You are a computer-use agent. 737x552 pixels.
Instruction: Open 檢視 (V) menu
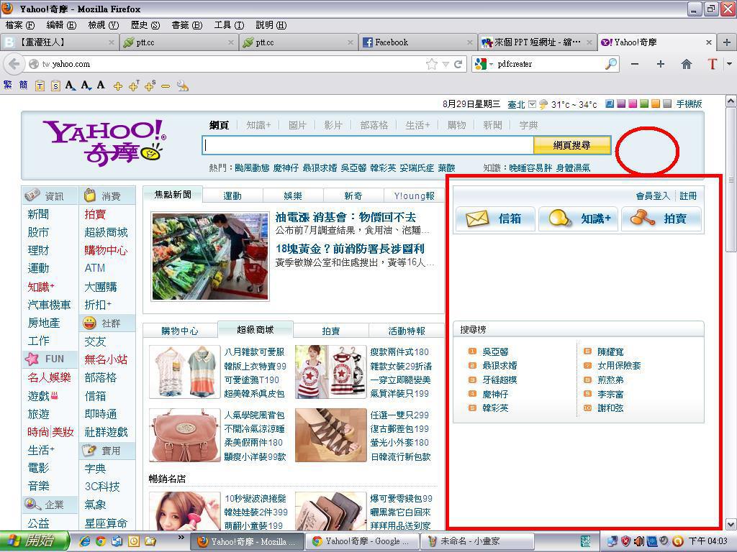tap(104, 25)
